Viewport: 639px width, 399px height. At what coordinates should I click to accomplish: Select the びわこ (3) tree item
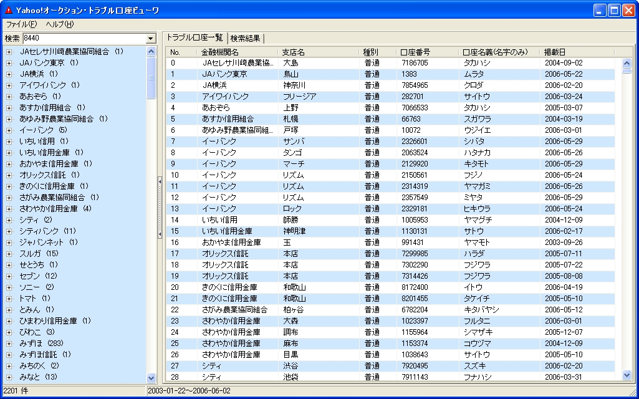(37, 332)
